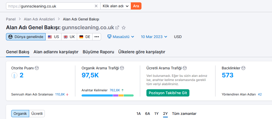Open authority score value 2
Image resolution: width=272 pixels, height=119 pixels.
point(22,75)
